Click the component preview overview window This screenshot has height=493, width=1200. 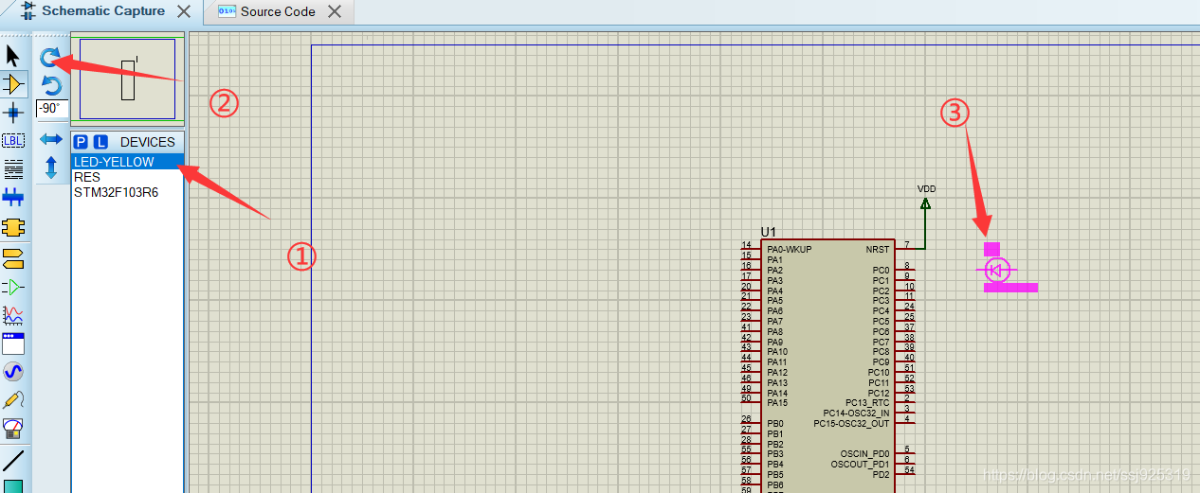pos(128,79)
